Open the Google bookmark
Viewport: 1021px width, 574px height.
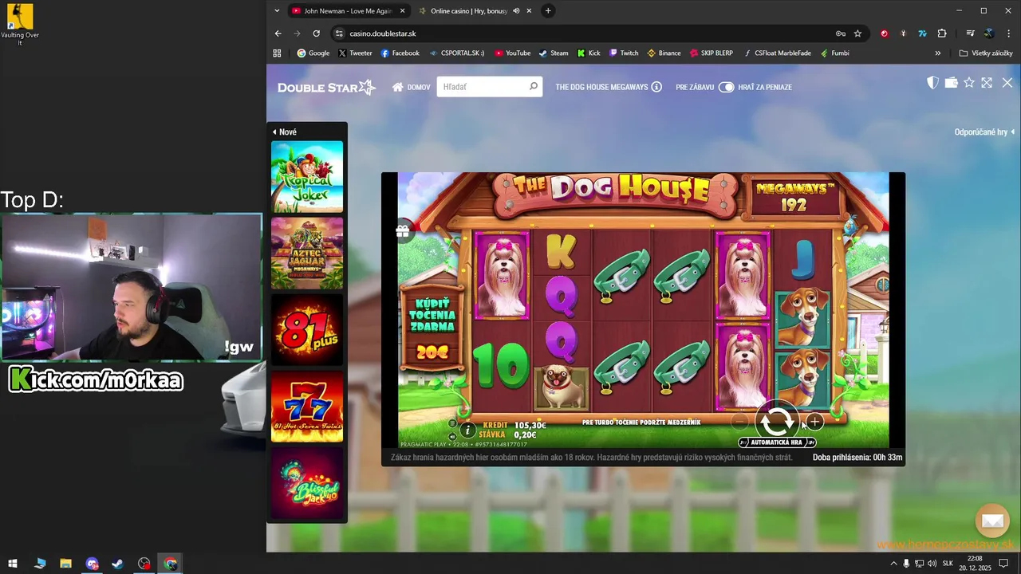313,53
